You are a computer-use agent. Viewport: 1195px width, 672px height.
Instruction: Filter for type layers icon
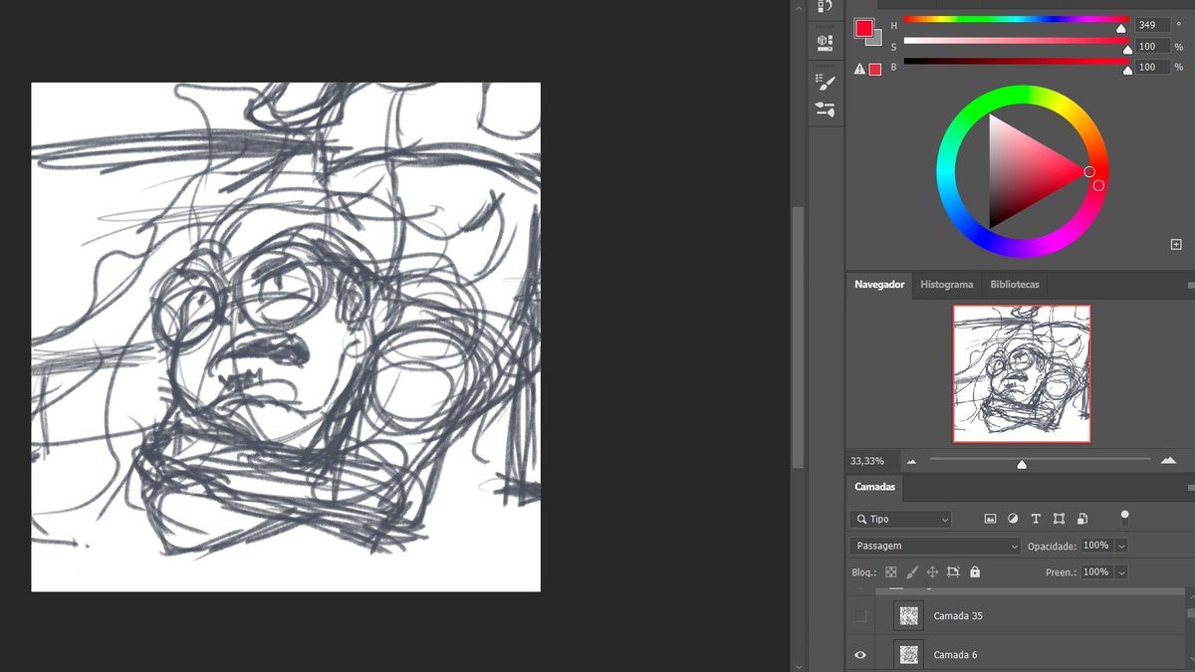click(x=1036, y=519)
